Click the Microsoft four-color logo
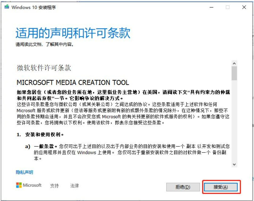 [19, 185]
